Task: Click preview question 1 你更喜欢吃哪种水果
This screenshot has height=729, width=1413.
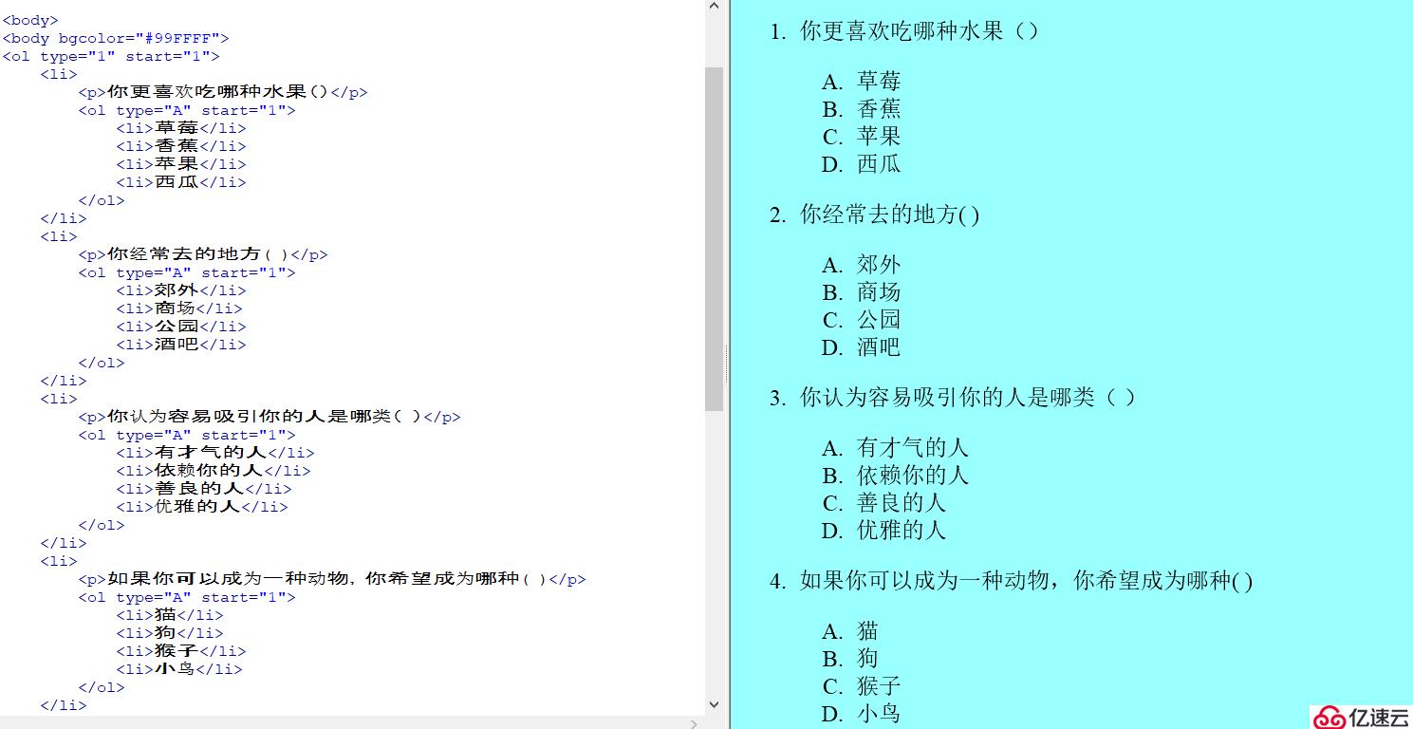Action: (x=904, y=31)
